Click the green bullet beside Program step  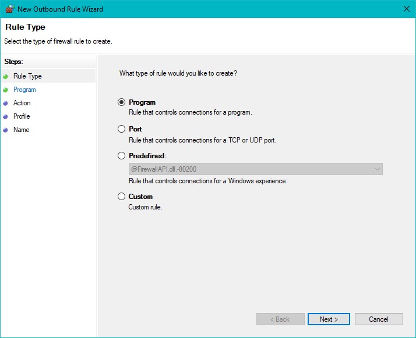[x=6, y=90]
